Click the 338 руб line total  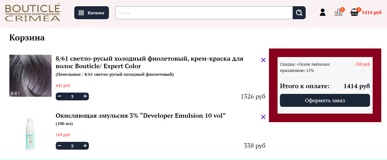pos(255,146)
